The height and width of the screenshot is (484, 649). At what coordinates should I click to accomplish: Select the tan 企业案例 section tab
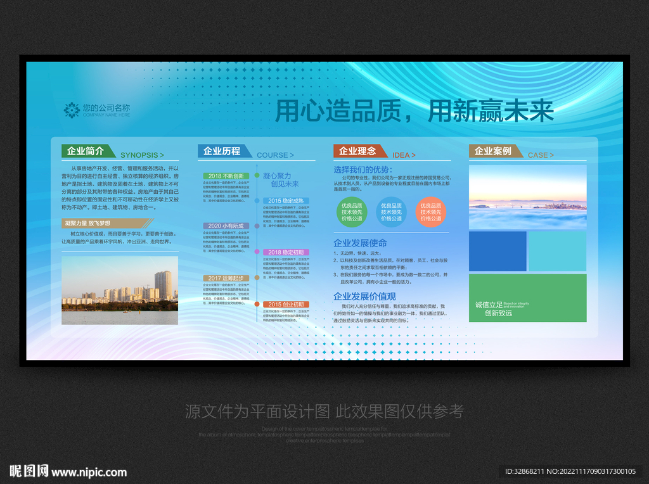[x=496, y=151]
